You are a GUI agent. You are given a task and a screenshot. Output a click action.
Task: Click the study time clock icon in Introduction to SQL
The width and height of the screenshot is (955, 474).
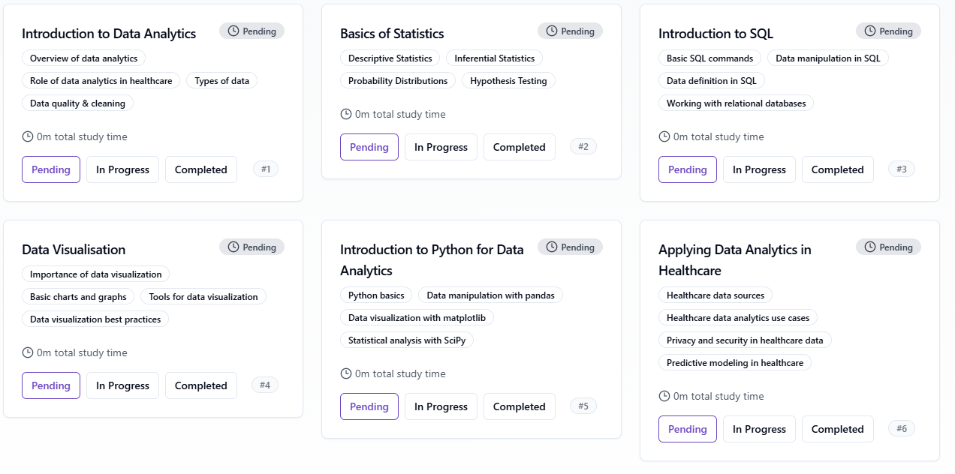coord(664,136)
